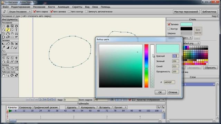Screen dimensions: 221x124
Task: Click the Play button in playback controls
Action: coord(41,100)
